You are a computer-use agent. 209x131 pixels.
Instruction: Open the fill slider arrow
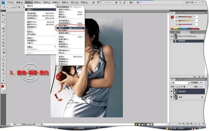click(x=205, y=86)
